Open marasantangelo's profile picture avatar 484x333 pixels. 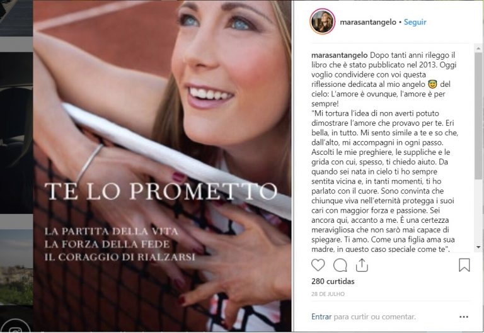322,21
